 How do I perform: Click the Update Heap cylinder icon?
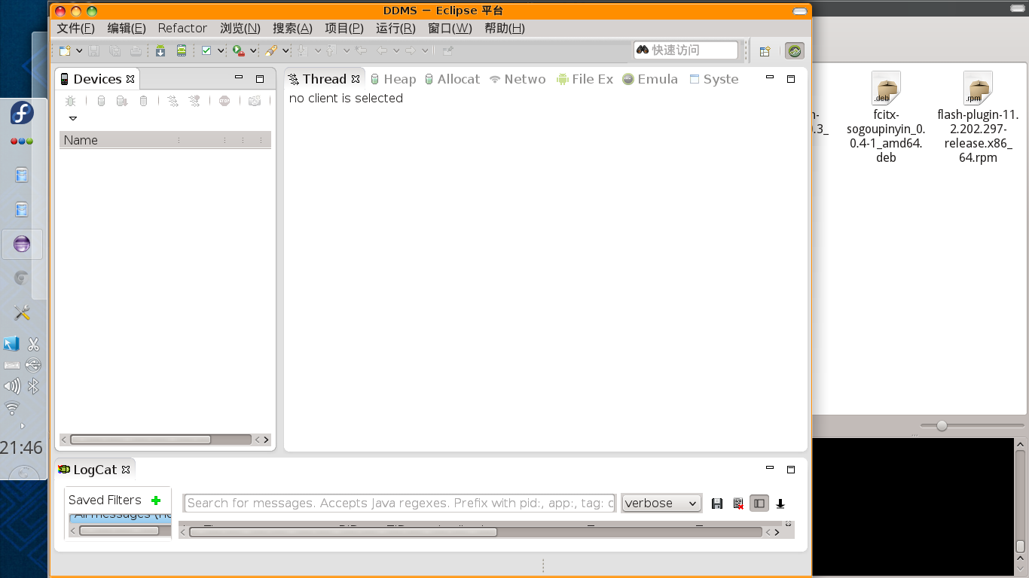[101, 101]
